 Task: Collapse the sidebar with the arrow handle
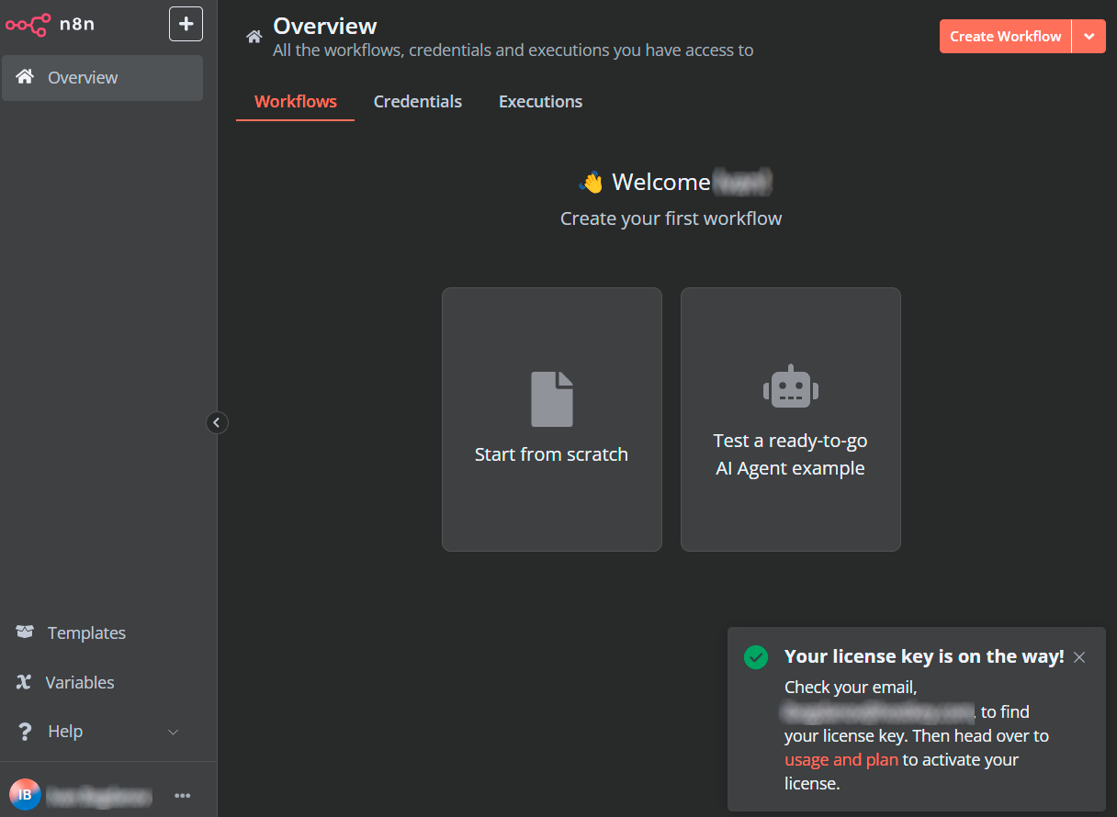[217, 422]
